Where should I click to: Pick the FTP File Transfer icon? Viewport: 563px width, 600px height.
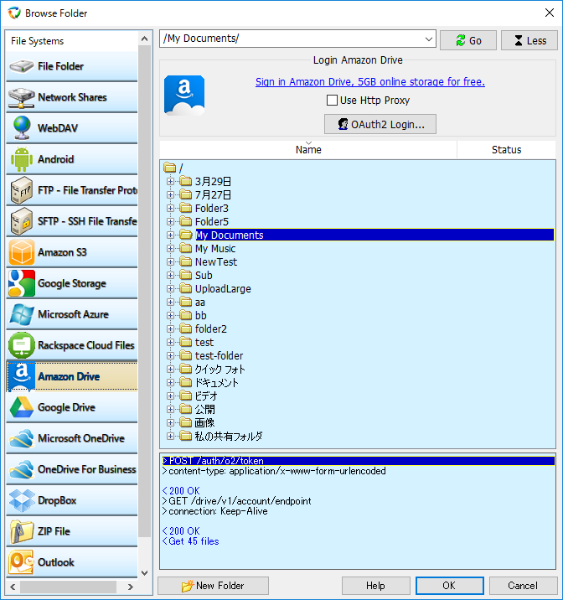point(22,190)
